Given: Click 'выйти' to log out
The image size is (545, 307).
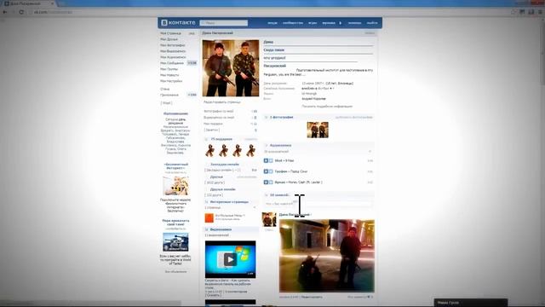Looking at the screenshot, I should [x=372, y=23].
